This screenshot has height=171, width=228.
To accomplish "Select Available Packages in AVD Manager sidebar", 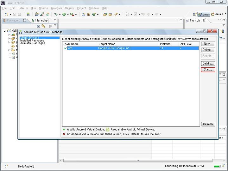I will click(33, 43).
